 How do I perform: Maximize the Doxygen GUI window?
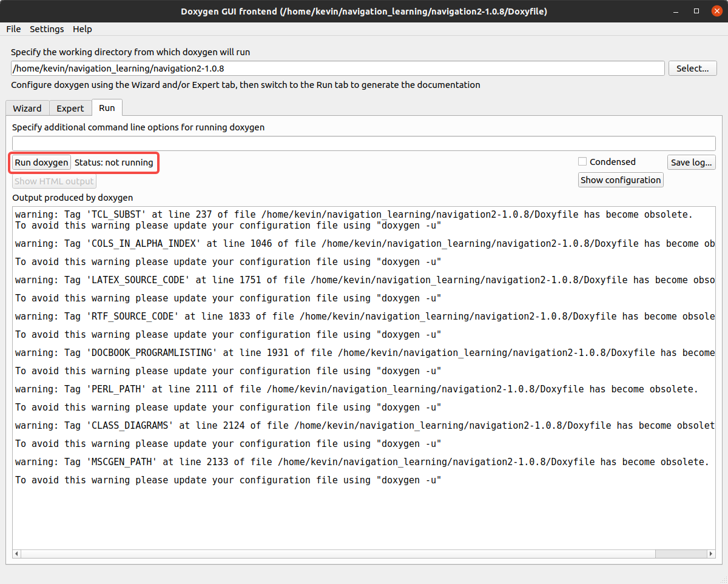coord(696,11)
